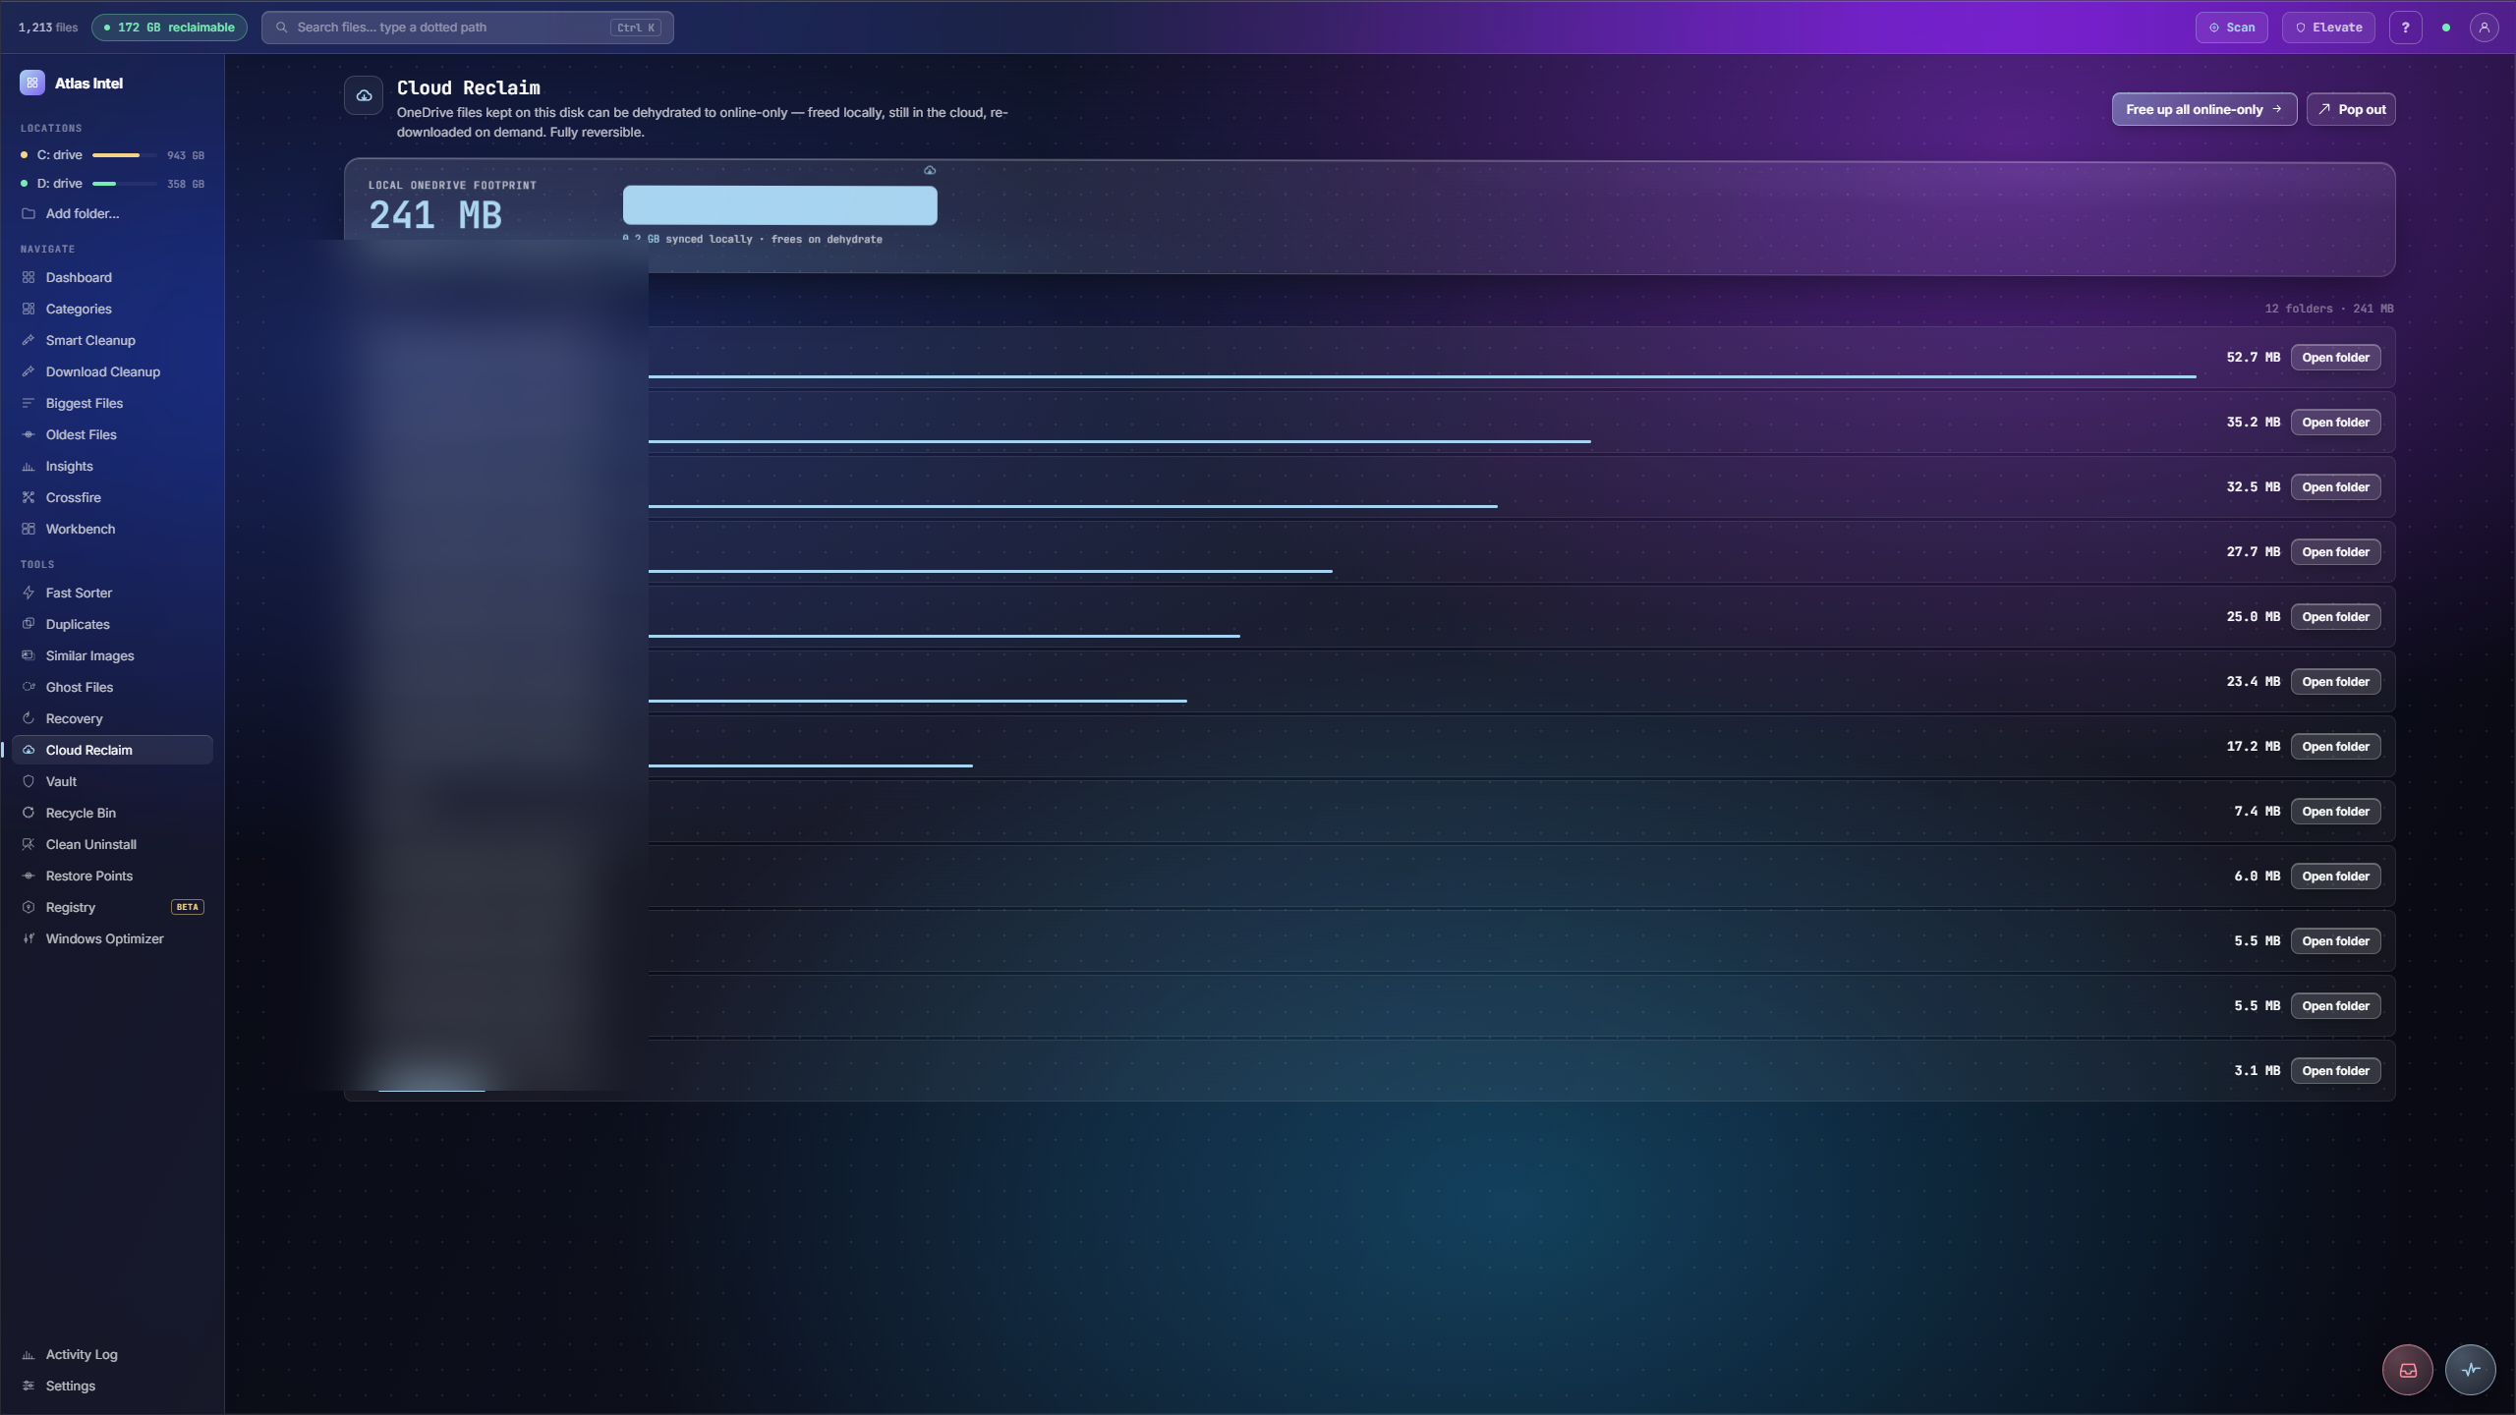Click the Activity Log icon

coord(29,1354)
